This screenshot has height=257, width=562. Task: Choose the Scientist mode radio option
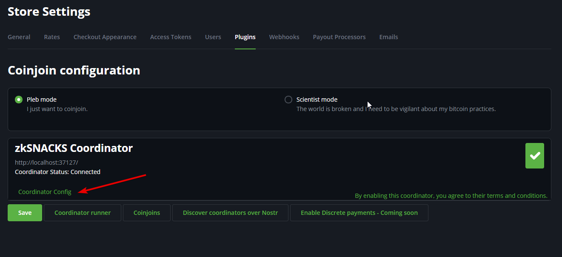point(288,100)
